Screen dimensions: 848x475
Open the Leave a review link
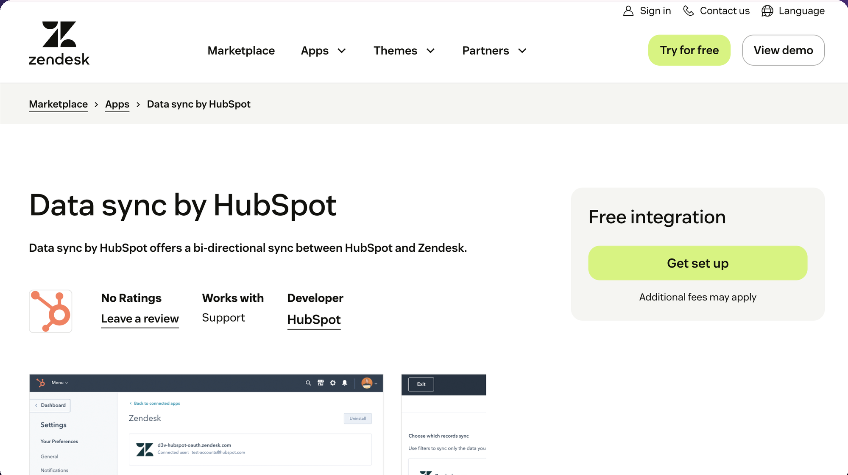pos(140,318)
